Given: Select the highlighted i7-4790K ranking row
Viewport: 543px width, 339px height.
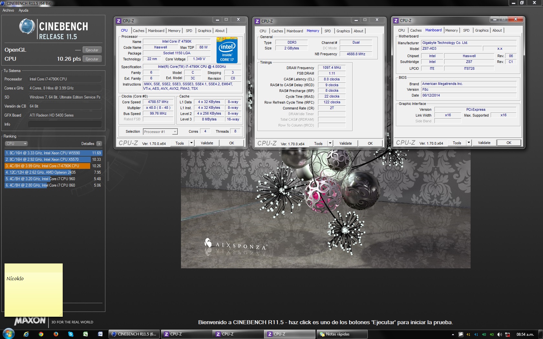Looking at the screenshot, I should click(x=53, y=166).
